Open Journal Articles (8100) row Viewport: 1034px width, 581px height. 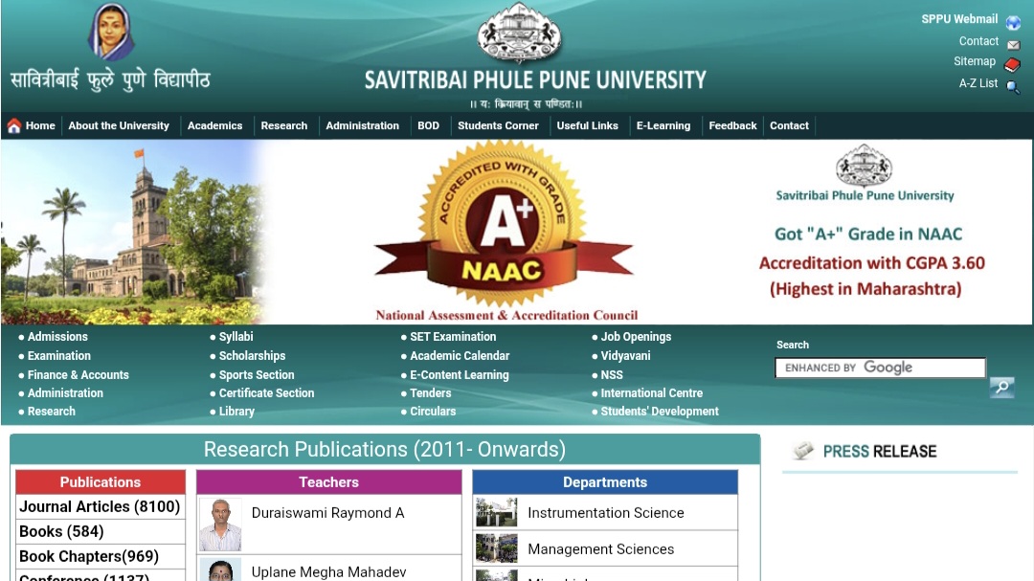[x=101, y=506]
